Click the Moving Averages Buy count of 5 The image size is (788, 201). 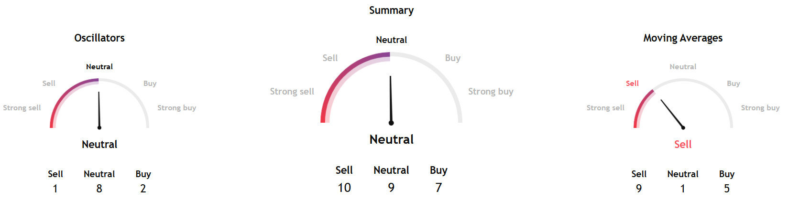click(726, 189)
